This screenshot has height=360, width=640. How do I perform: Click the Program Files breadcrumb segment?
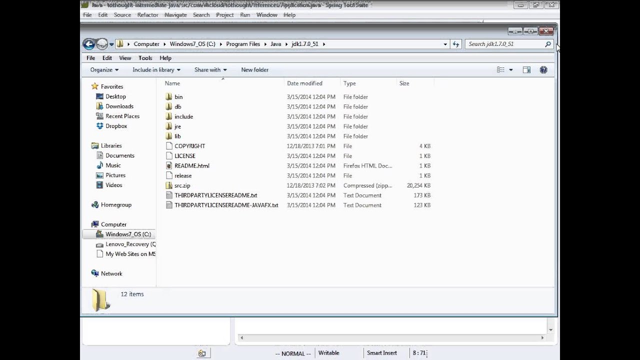(x=243, y=44)
